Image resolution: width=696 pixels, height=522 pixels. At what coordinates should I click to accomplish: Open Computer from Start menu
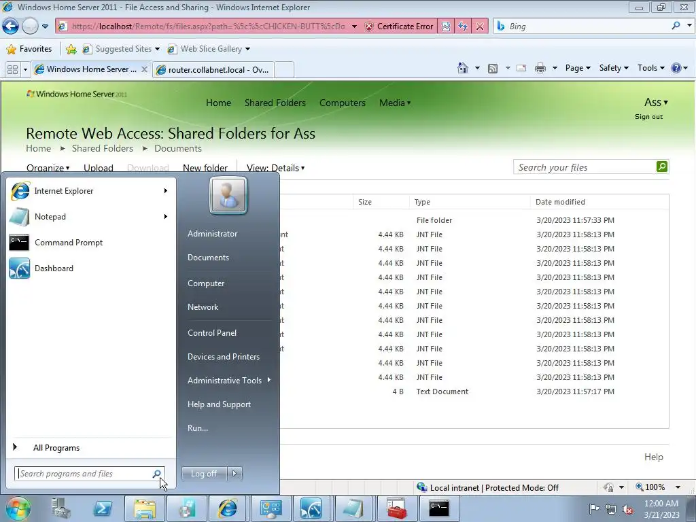click(x=206, y=283)
